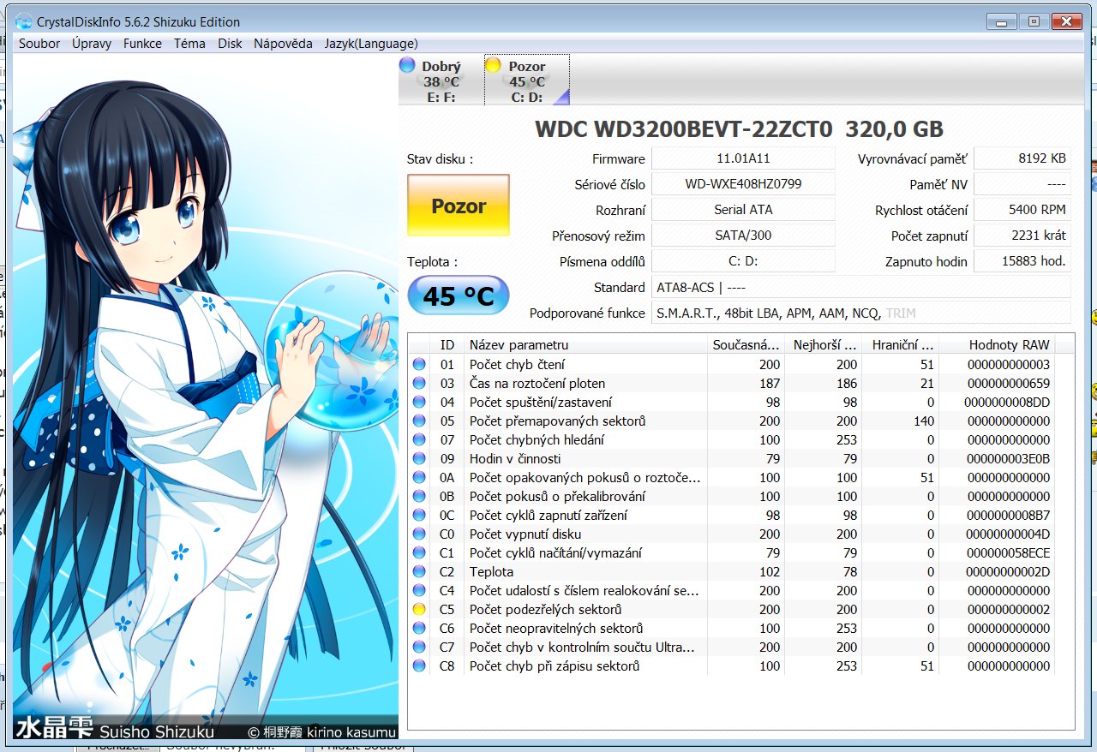Click the yellow status icon for Počet podezřelých sektorů

pos(419,610)
